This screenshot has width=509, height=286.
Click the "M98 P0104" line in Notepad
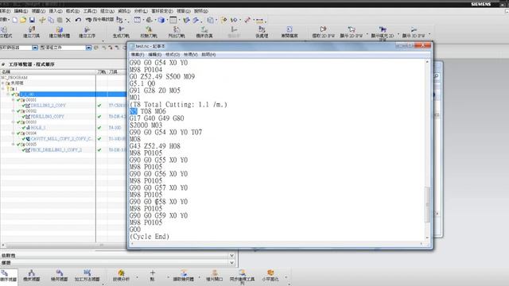point(146,70)
